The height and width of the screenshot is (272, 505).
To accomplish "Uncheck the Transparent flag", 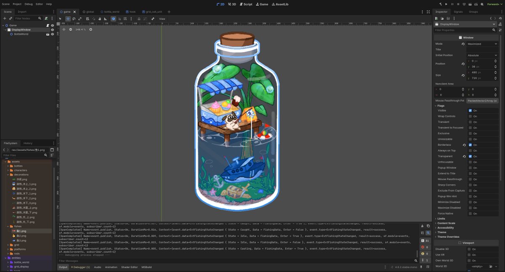I will tap(470, 156).
